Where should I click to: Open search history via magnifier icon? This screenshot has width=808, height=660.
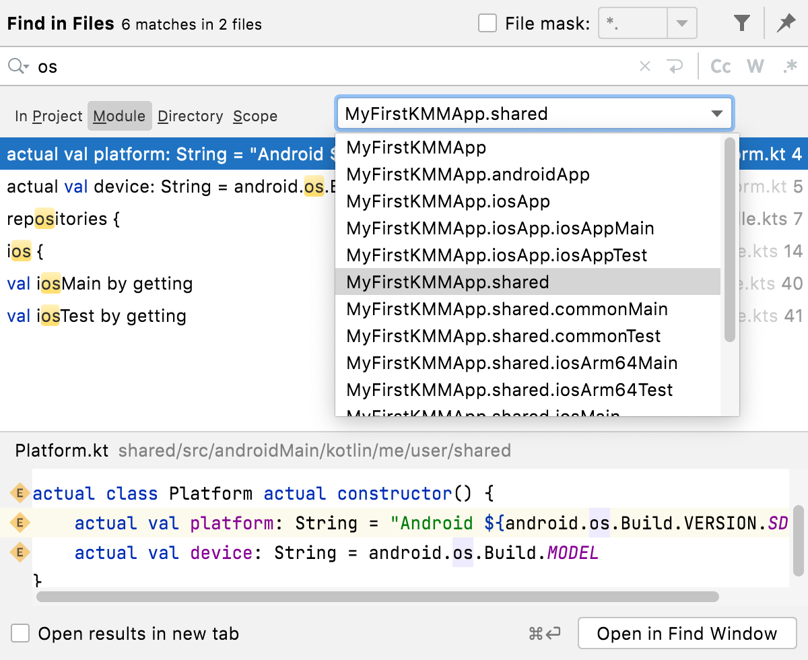pyautogui.click(x=18, y=67)
